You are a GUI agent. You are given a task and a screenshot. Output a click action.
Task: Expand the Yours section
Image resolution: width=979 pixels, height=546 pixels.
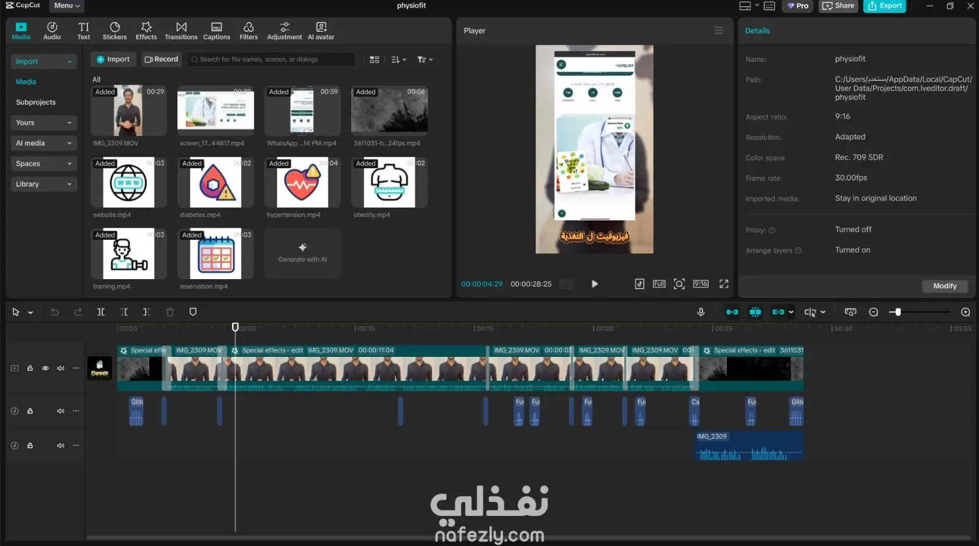[x=43, y=123]
